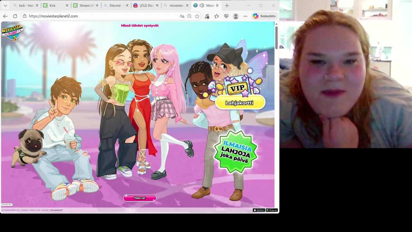Open the browser settings three-dots menu

click(x=245, y=16)
